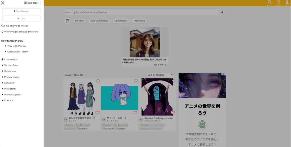Enable the Processing filter chip
The width and height of the screenshot is (291, 147).
tap(139, 21)
